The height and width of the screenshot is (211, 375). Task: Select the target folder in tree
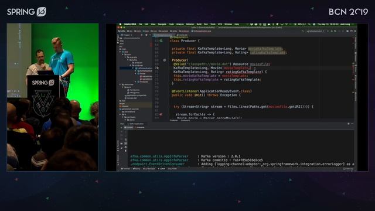pos(122,104)
